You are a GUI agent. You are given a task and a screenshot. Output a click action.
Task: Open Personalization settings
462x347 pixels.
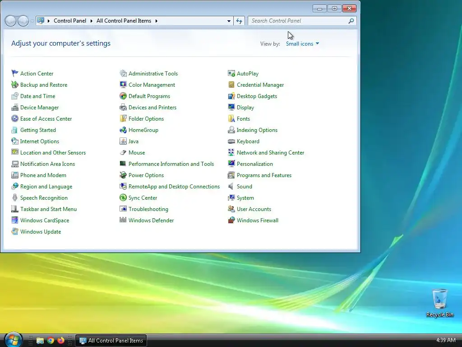point(255,164)
